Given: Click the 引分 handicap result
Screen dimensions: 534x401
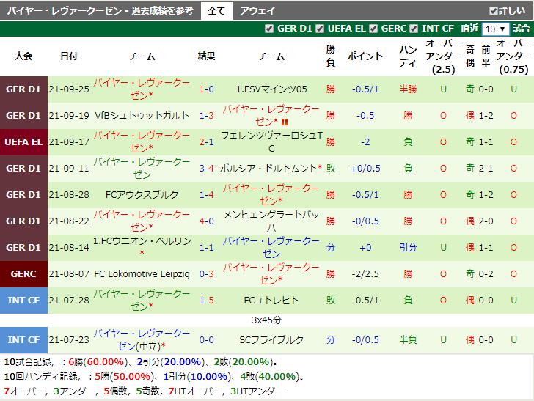Looking at the screenshot, I should pos(408,248).
